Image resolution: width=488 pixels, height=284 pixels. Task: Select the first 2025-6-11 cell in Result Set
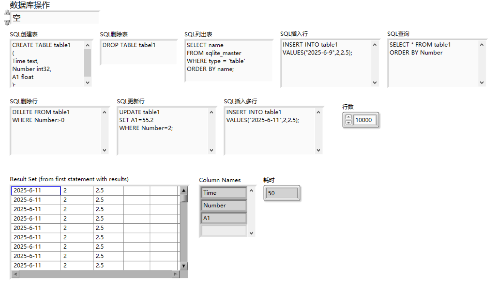pyautogui.click(x=35, y=190)
